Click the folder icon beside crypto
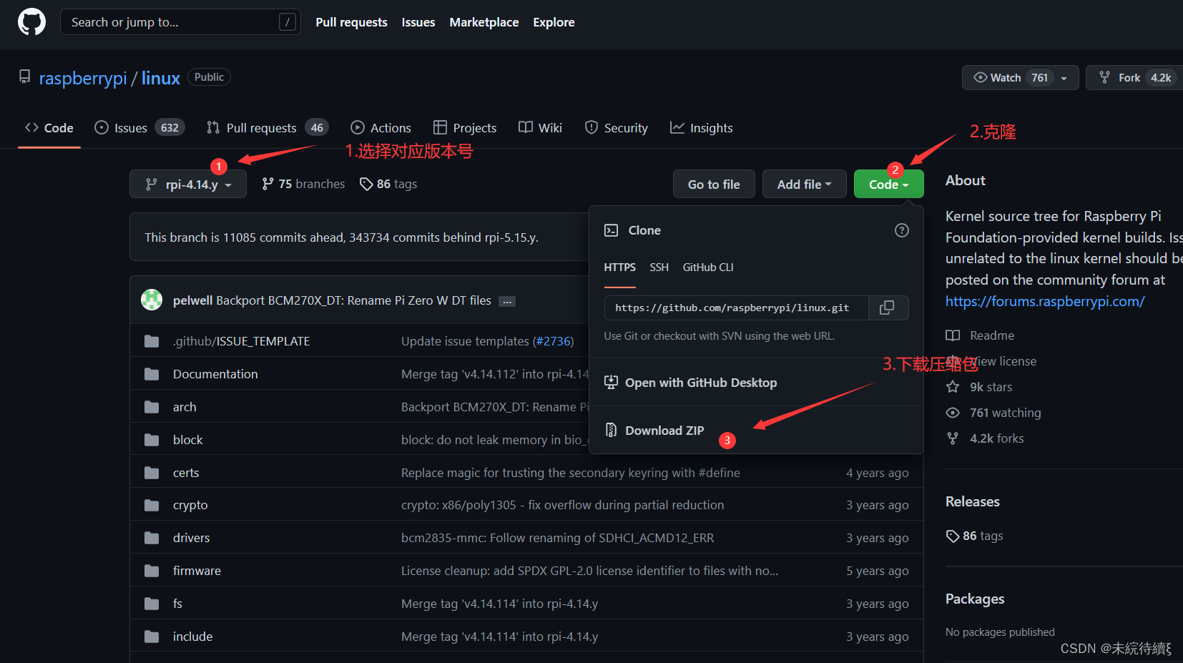The width and height of the screenshot is (1183, 663). (152, 505)
